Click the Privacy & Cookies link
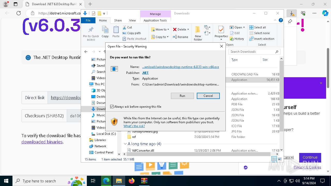This screenshot has height=186, width=331. [x=307, y=167]
